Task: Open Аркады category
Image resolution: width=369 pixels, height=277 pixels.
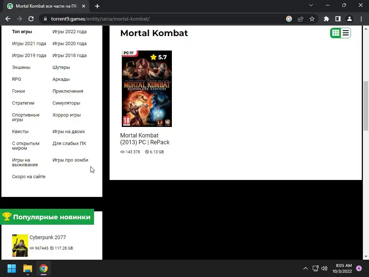Action: pyautogui.click(x=61, y=79)
